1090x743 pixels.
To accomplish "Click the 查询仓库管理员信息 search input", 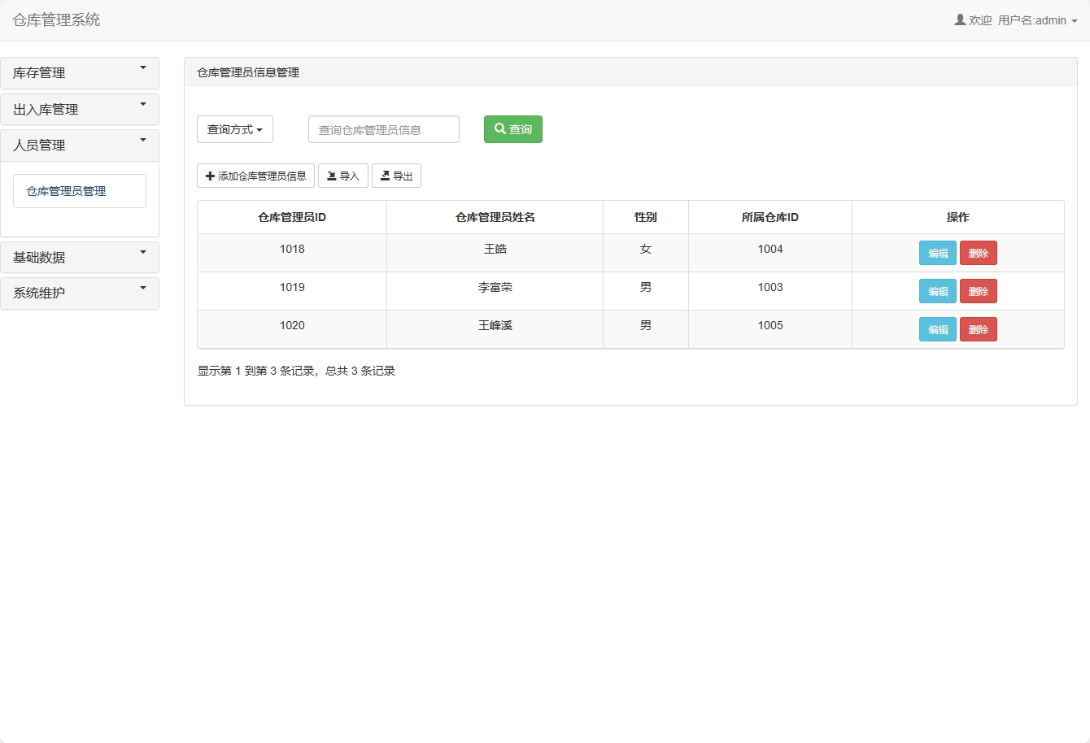I will coord(383,128).
